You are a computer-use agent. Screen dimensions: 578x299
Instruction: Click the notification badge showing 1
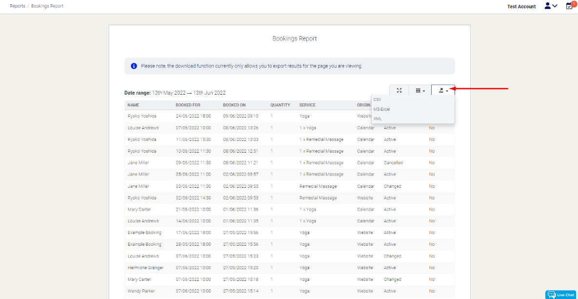pos(574,3)
